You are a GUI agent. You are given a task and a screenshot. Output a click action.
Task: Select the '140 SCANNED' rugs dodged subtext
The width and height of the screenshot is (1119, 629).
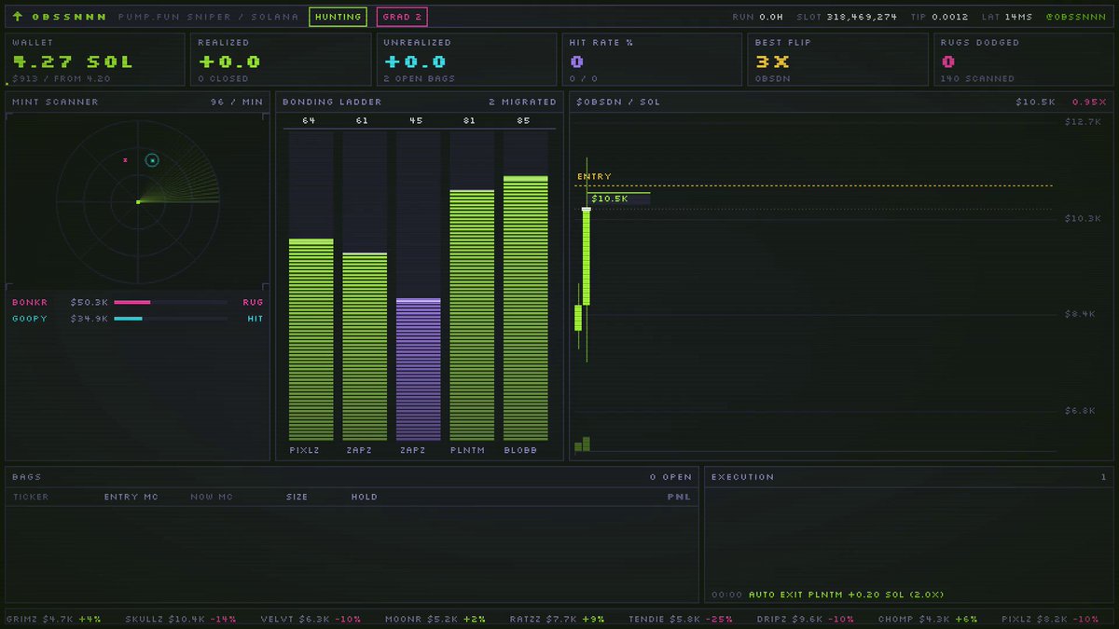(x=977, y=79)
